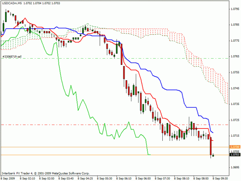This screenshot has height=181, width=241.
Task: Click the 1.0775 price axis label
Action: pos(235,41)
